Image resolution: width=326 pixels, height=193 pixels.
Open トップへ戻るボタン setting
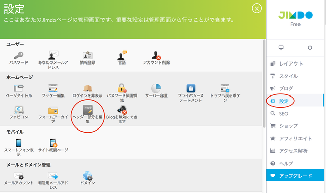[225, 93]
